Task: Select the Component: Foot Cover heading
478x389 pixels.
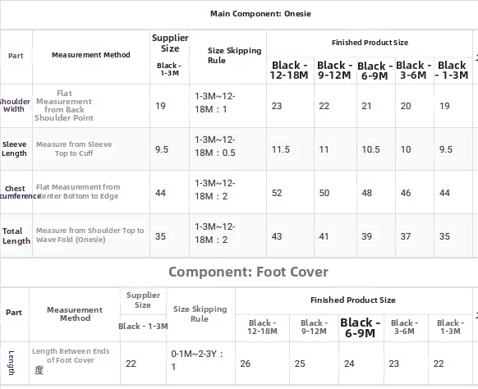Action: pos(248,272)
